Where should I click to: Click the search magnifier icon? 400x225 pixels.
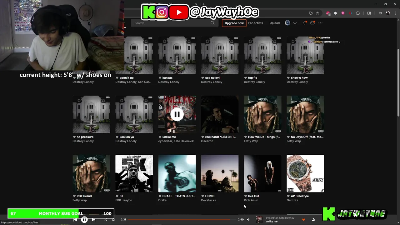(x=212, y=23)
